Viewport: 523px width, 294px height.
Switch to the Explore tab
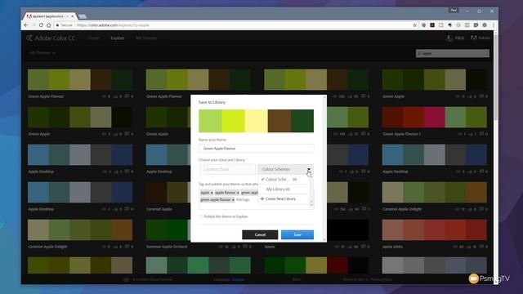[x=118, y=38]
